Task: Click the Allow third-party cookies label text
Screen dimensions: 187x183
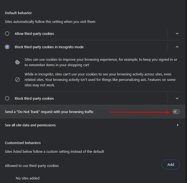Action: click(34, 33)
